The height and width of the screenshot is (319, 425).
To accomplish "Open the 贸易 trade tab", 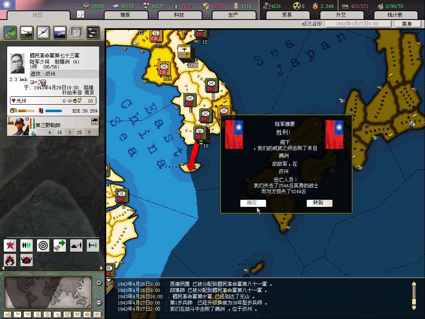I will (287, 15).
